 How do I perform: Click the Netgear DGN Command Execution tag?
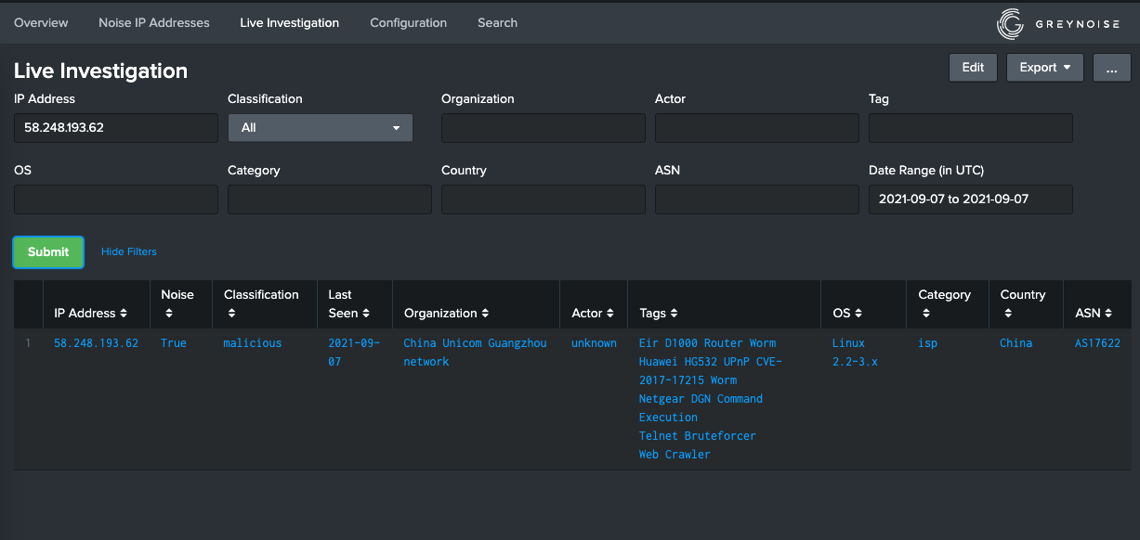tap(701, 408)
